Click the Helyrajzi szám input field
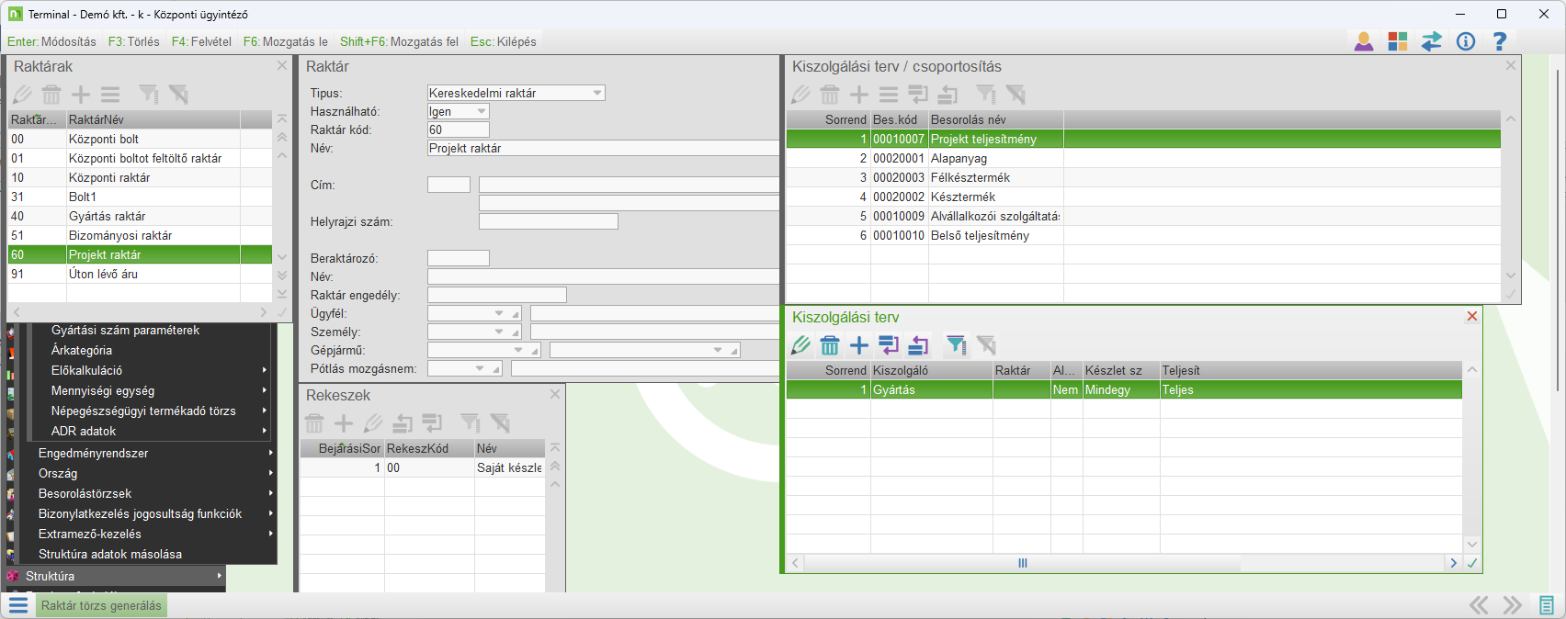This screenshot has height=619, width=1566. click(548, 221)
